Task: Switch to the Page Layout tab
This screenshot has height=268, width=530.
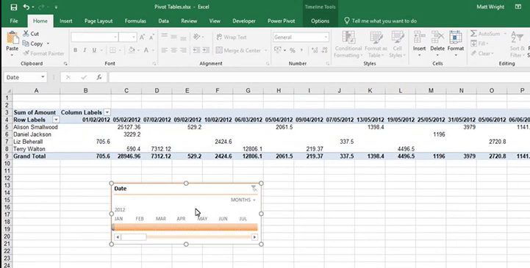Action: (x=99, y=21)
